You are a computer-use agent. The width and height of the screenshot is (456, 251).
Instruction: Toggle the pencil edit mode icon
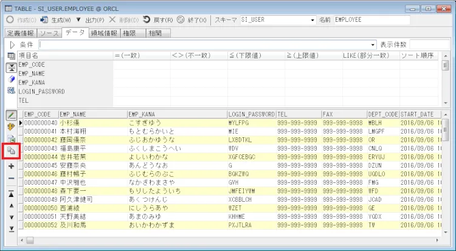pyautogui.click(x=12, y=115)
